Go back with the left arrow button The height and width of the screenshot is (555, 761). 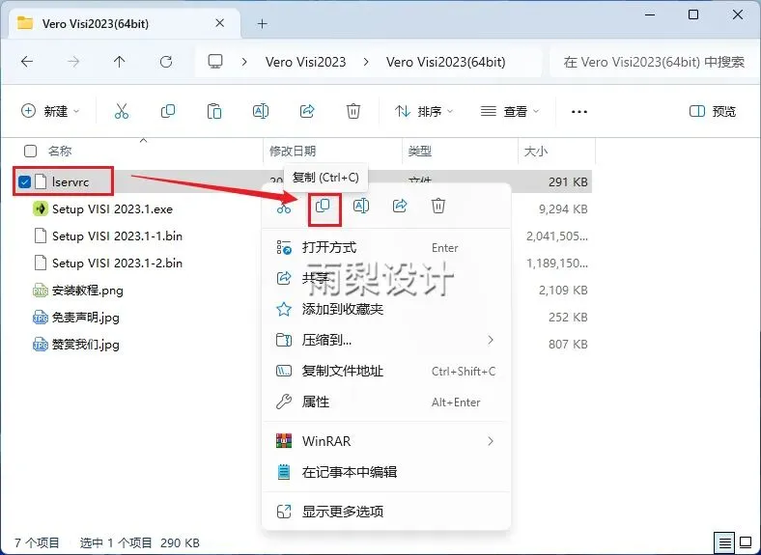[x=27, y=62]
